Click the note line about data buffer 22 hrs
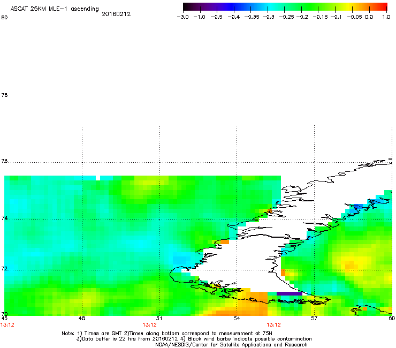This screenshot has height=348, width=396. [194, 339]
